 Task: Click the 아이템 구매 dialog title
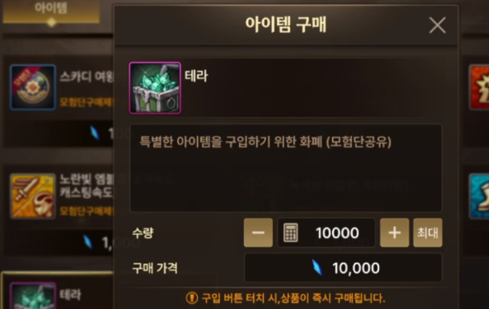pos(286,24)
